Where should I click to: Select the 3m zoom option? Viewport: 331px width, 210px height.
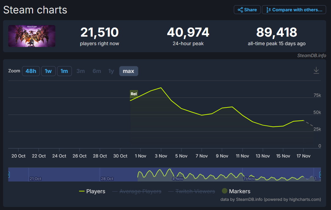(x=81, y=71)
